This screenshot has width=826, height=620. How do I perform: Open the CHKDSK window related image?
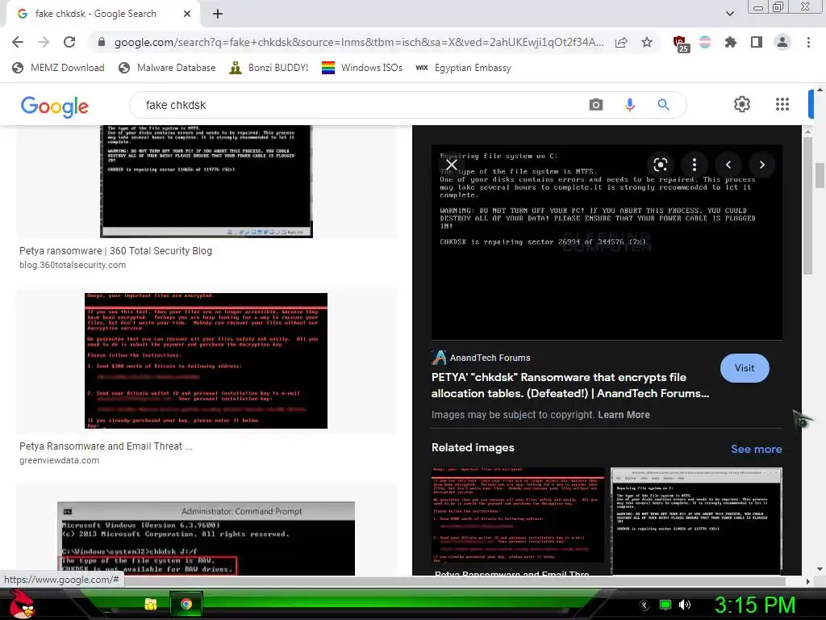pos(696,521)
